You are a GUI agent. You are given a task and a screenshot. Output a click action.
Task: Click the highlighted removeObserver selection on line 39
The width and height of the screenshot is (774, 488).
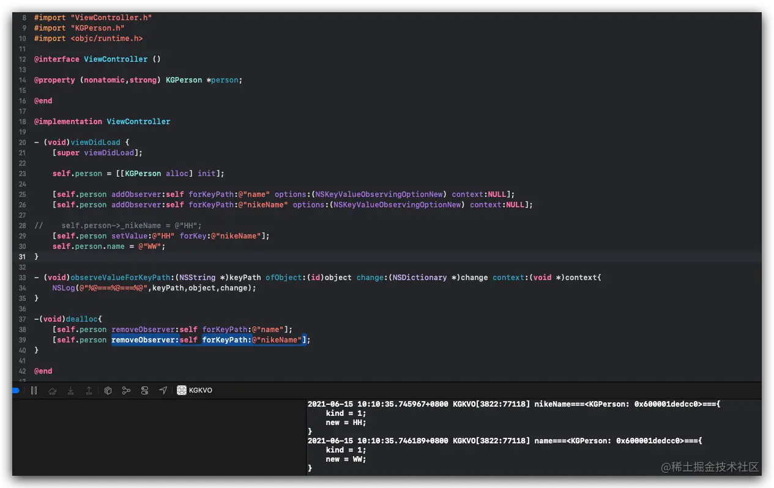point(208,340)
